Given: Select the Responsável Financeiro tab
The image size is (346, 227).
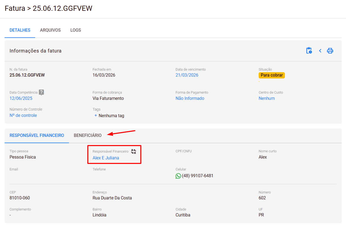Looking at the screenshot, I should pos(37,135).
